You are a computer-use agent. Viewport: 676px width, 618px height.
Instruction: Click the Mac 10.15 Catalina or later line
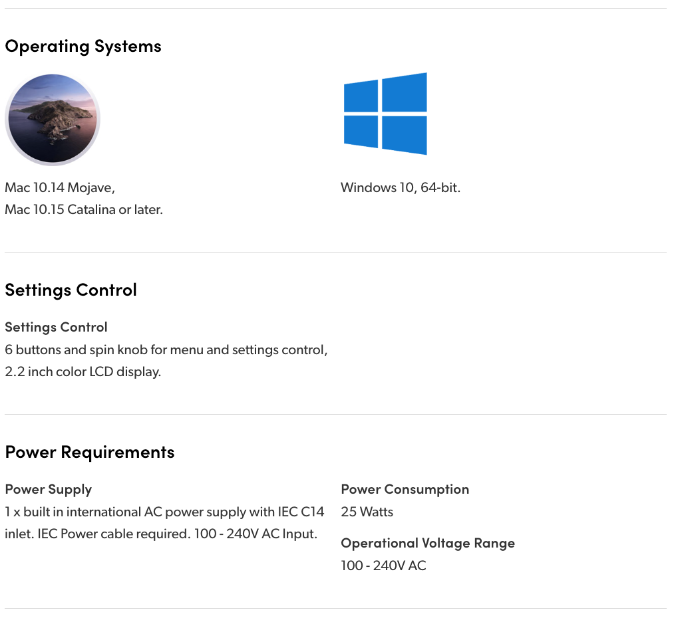pos(84,210)
